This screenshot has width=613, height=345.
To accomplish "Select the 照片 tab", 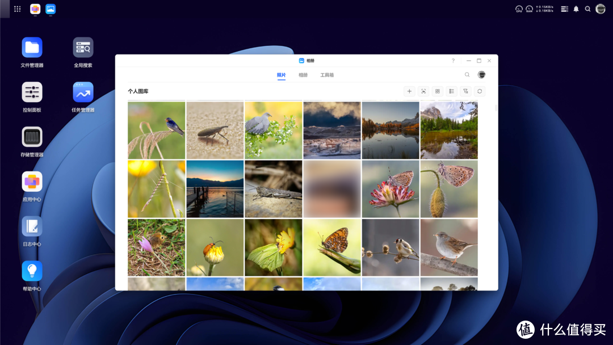I will [x=282, y=75].
